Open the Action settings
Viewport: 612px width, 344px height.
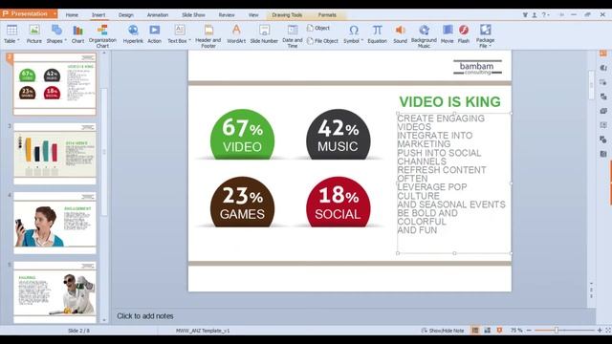[154, 33]
